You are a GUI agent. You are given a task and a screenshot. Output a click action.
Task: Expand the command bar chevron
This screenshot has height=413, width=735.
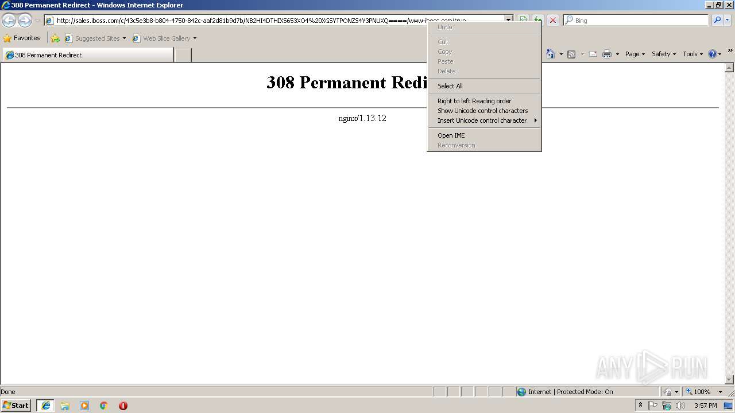click(x=730, y=50)
